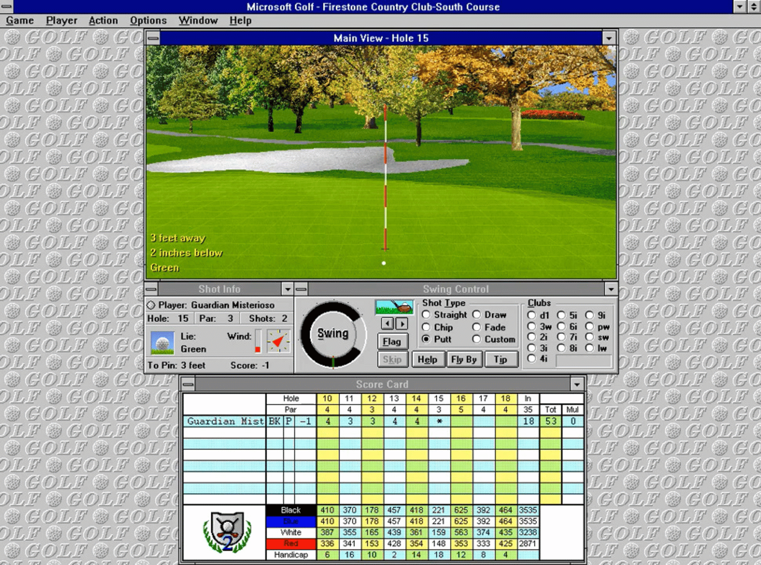Click the application minimize down-arrow button
This screenshot has width=761, height=565.
[x=740, y=6]
